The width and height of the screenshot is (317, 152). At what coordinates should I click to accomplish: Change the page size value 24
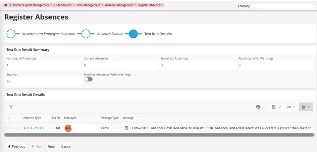tap(291, 107)
